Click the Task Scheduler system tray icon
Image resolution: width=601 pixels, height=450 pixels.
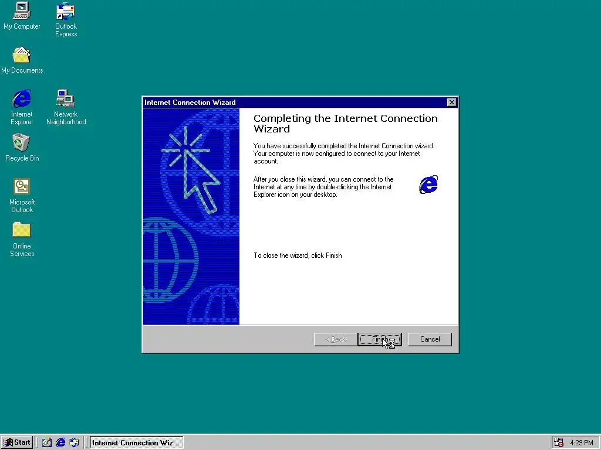pos(559,443)
